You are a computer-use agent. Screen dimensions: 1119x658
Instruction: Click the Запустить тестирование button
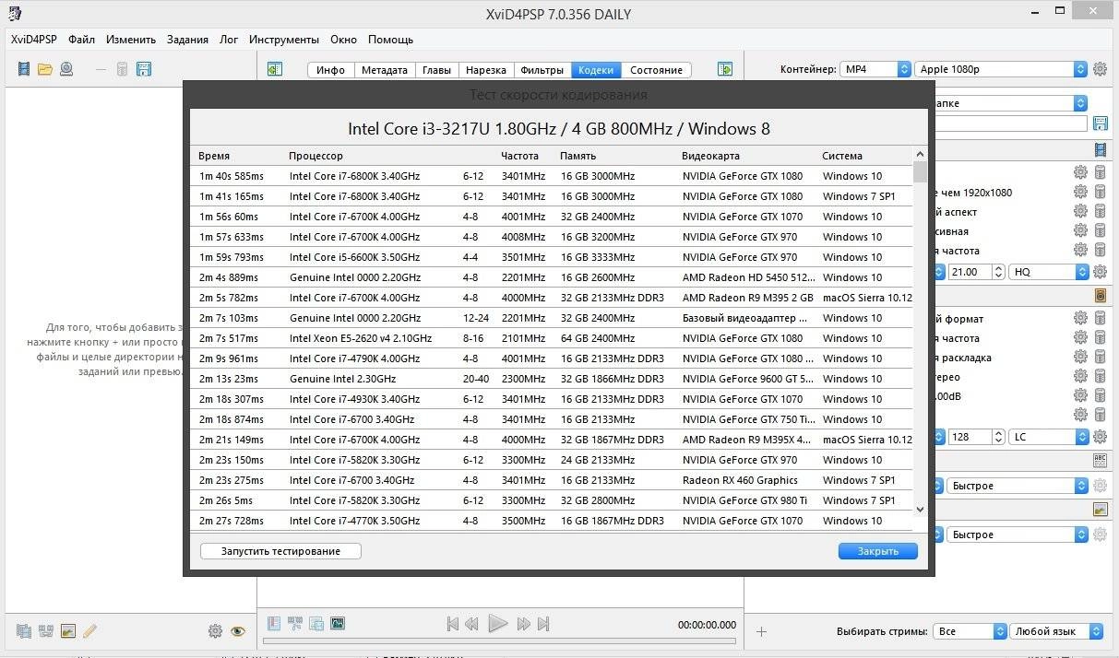click(x=280, y=551)
